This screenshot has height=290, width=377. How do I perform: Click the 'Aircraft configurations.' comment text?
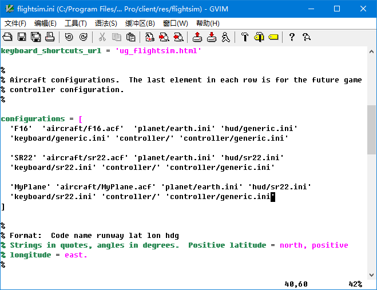click(x=65, y=80)
